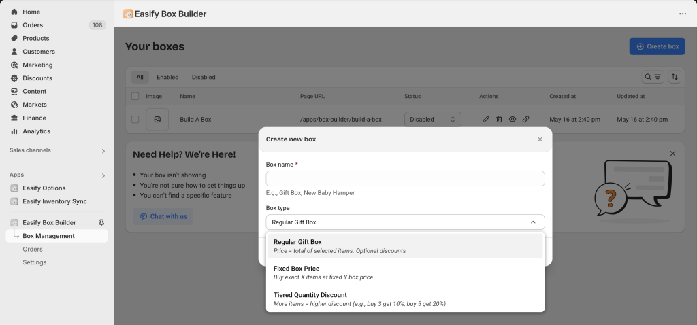Switch to the Disabled tab

pos(204,78)
